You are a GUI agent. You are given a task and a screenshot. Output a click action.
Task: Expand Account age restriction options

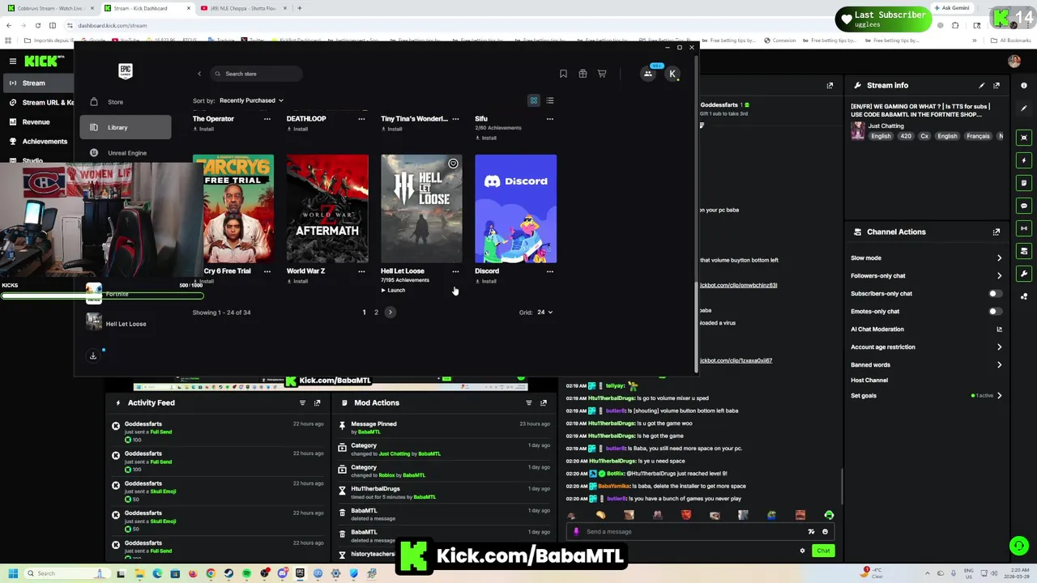[x=999, y=347]
